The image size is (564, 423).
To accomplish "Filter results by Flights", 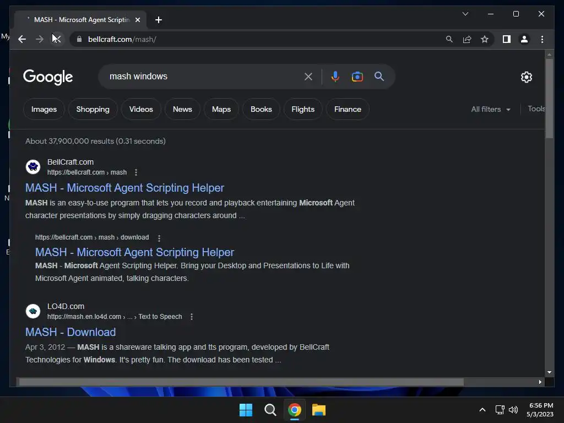I will click(303, 110).
